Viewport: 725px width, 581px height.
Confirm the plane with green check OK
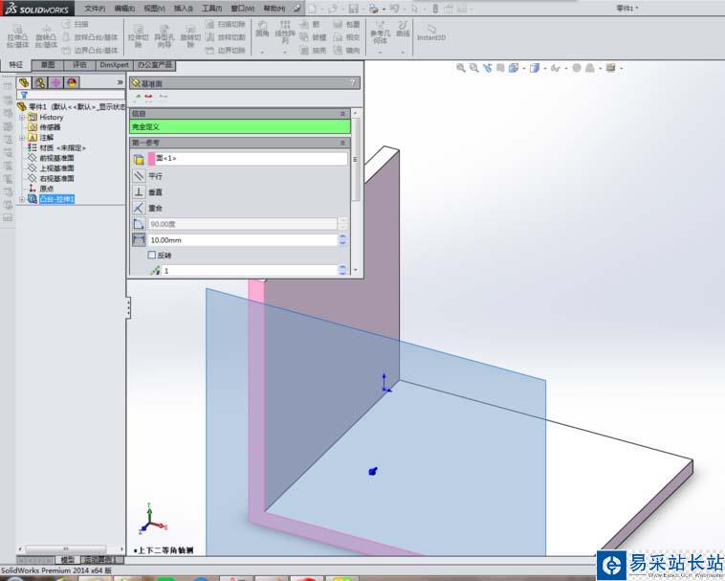(x=138, y=97)
